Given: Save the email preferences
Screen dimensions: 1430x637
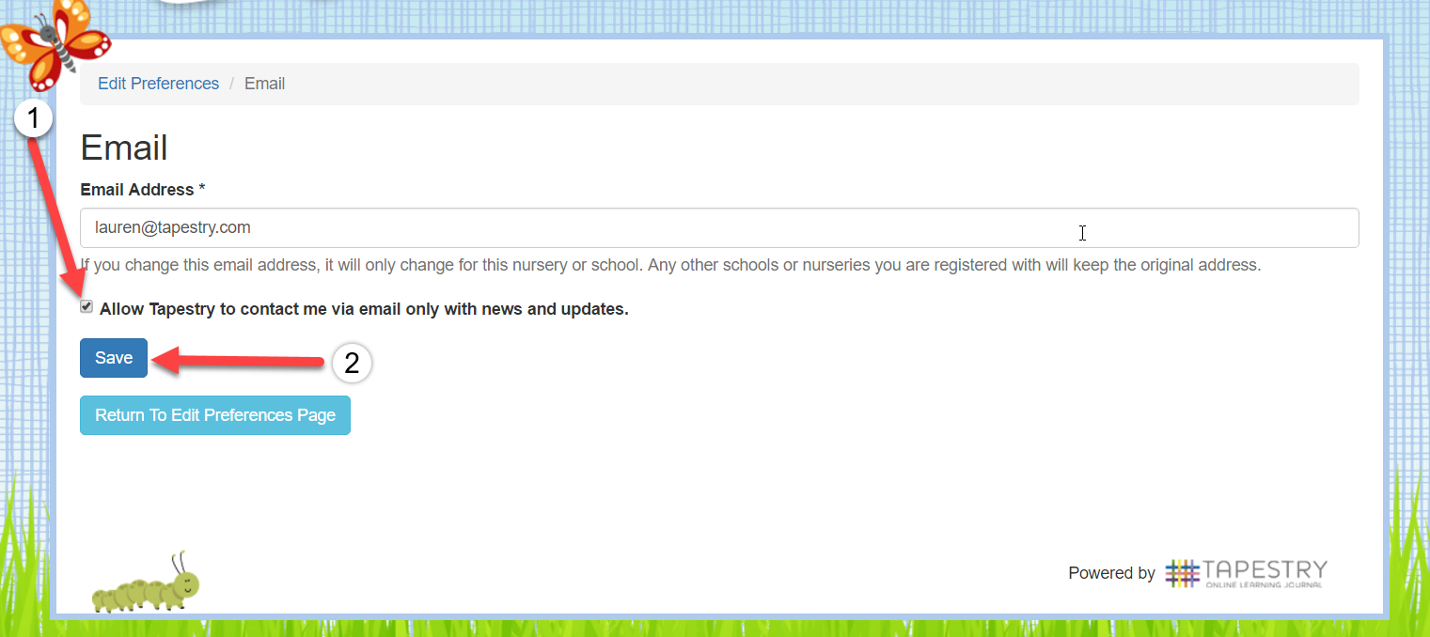Looking at the screenshot, I should tap(114, 358).
